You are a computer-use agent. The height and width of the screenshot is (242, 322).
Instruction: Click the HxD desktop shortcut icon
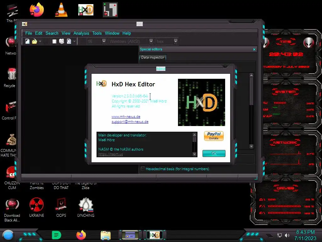coord(86,10)
